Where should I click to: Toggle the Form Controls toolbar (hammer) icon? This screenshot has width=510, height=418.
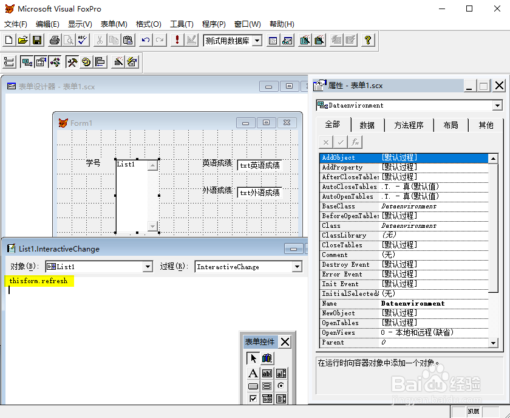[72, 61]
